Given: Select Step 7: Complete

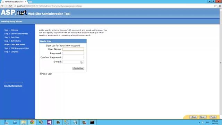Looking at the screenshot, I should [x=11, y=52].
